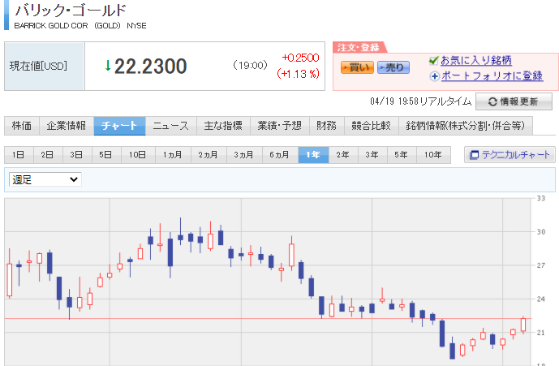Click the refresh icon in 情報更新 button
The width and height of the screenshot is (559, 366).
point(492,101)
